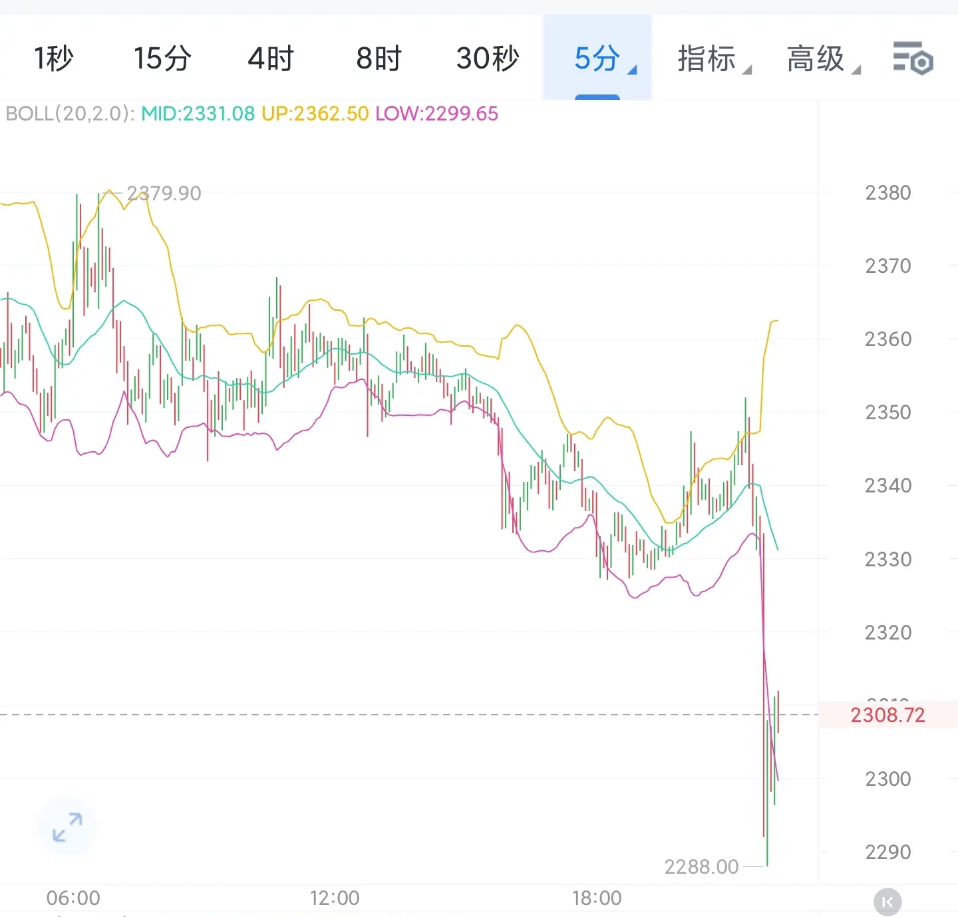This screenshot has width=958, height=917.
Task: Choose the 30秒 timeframe
Action: coord(488,58)
